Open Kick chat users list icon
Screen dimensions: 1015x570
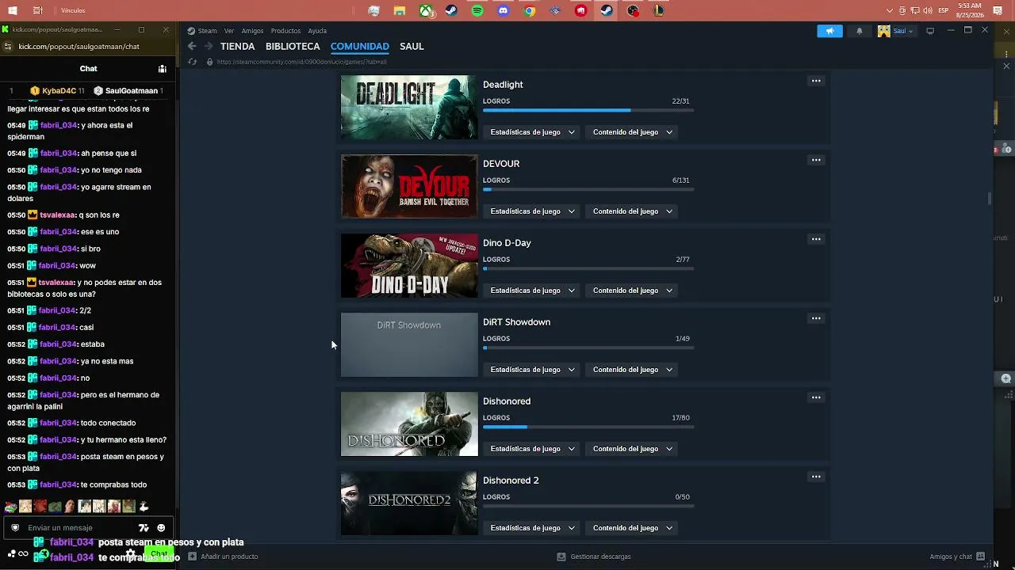(x=162, y=69)
